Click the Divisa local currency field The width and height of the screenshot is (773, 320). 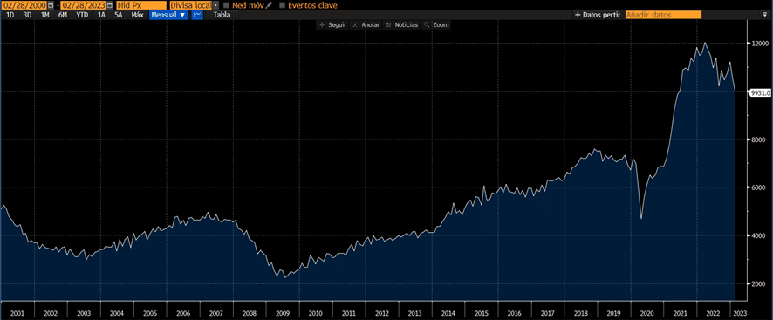[x=191, y=5]
